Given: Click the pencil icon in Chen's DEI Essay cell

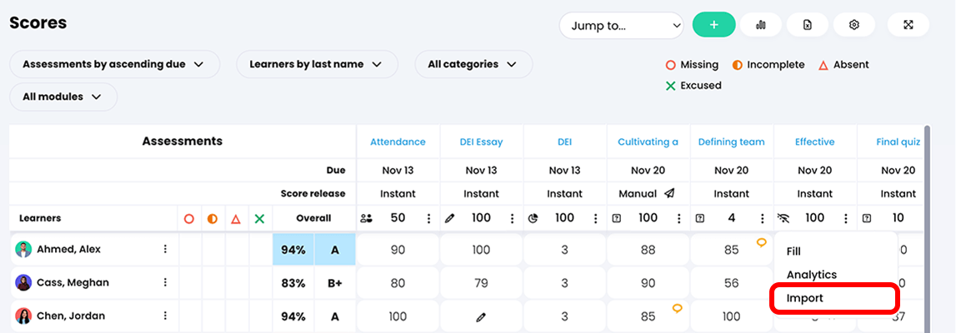Looking at the screenshot, I should [x=481, y=316].
